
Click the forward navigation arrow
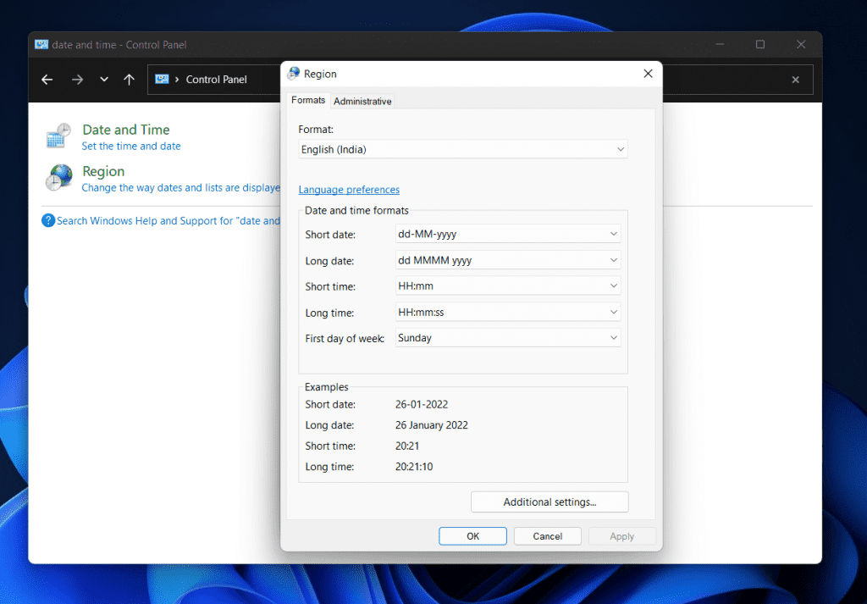pos(77,79)
